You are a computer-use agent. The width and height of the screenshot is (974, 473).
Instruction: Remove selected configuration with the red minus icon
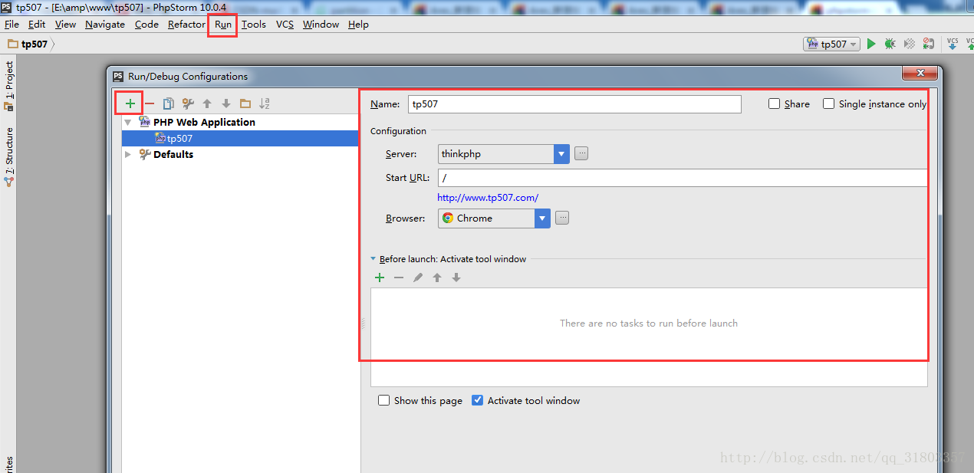pyautogui.click(x=150, y=103)
